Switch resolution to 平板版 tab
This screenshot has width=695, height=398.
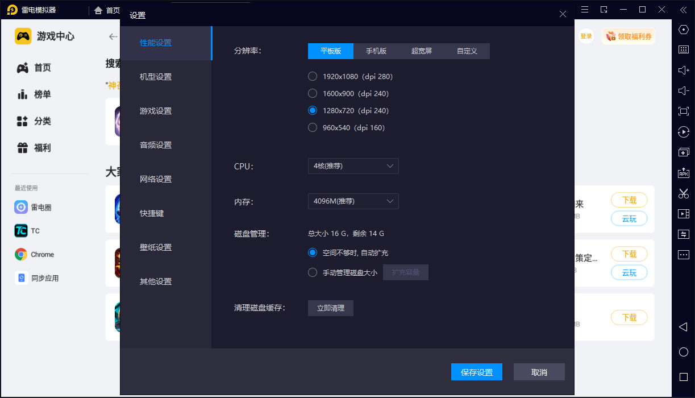click(x=331, y=51)
